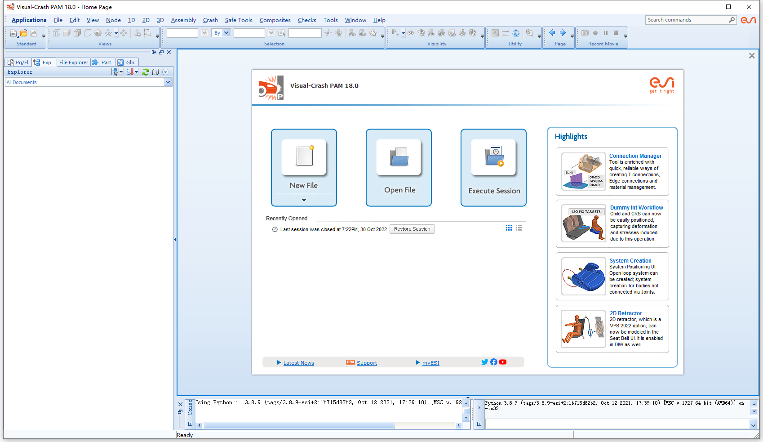Open the System Creation highlight thumbnail
This screenshot has width=763, height=442.
coord(584,276)
